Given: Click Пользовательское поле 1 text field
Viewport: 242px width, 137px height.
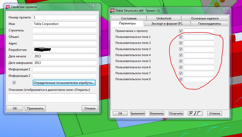Looking at the screenshot, I should click(199, 37).
